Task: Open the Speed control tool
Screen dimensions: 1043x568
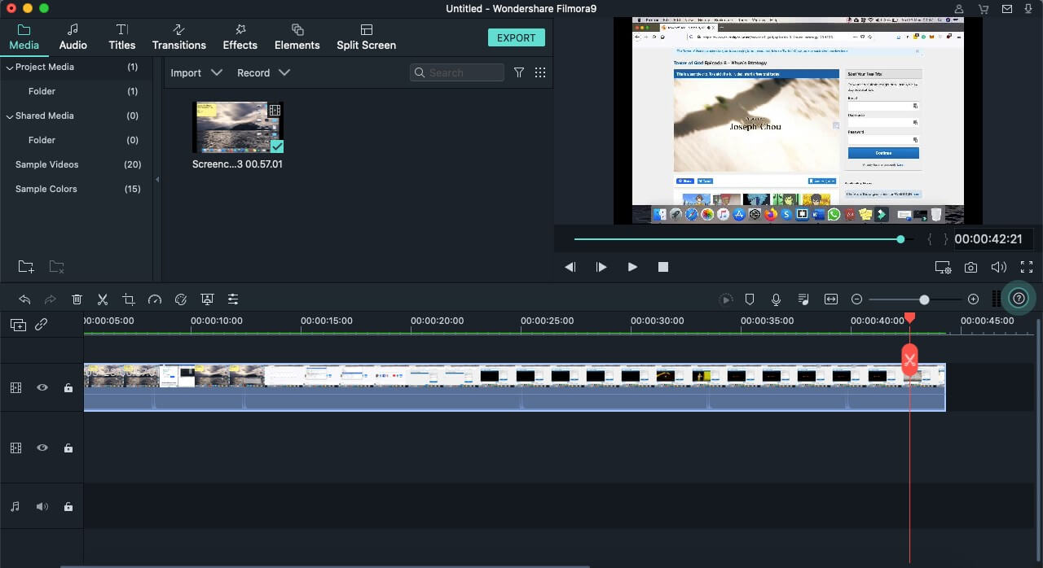Action: [155, 299]
